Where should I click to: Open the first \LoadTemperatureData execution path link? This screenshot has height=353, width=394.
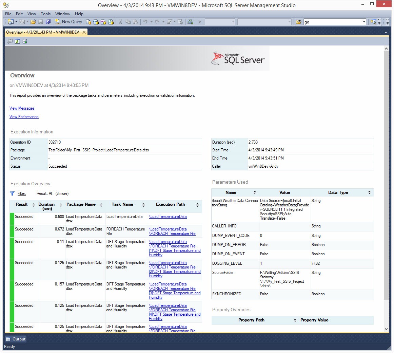point(168,217)
